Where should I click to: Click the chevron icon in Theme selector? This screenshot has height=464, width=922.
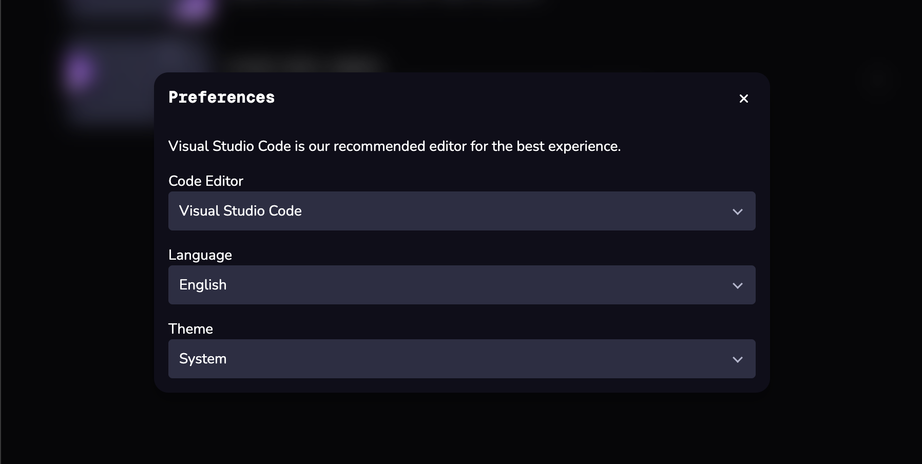(x=737, y=359)
